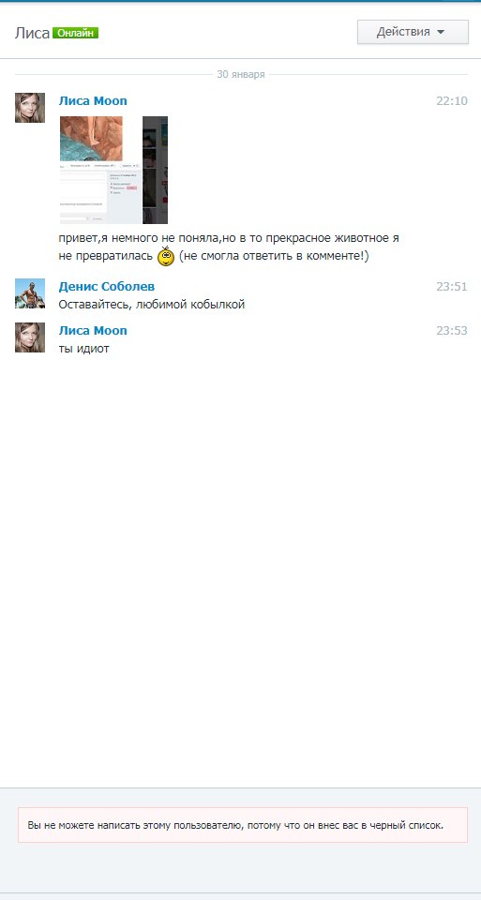The width and height of the screenshot is (481, 900).
Task: Open the Действия actions dropdown
Action: 413,32
